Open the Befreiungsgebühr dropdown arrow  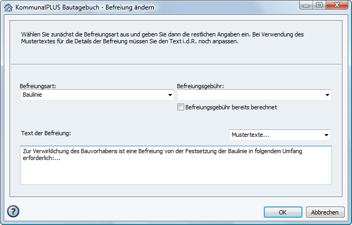click(327, 95)
